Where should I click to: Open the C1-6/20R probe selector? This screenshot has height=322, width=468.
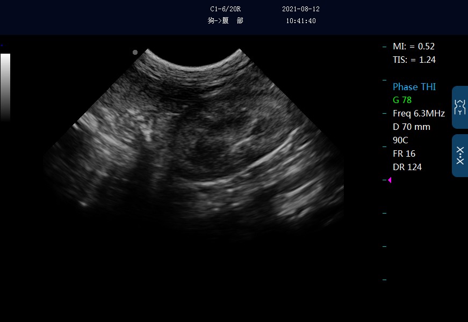coord(225,9)
